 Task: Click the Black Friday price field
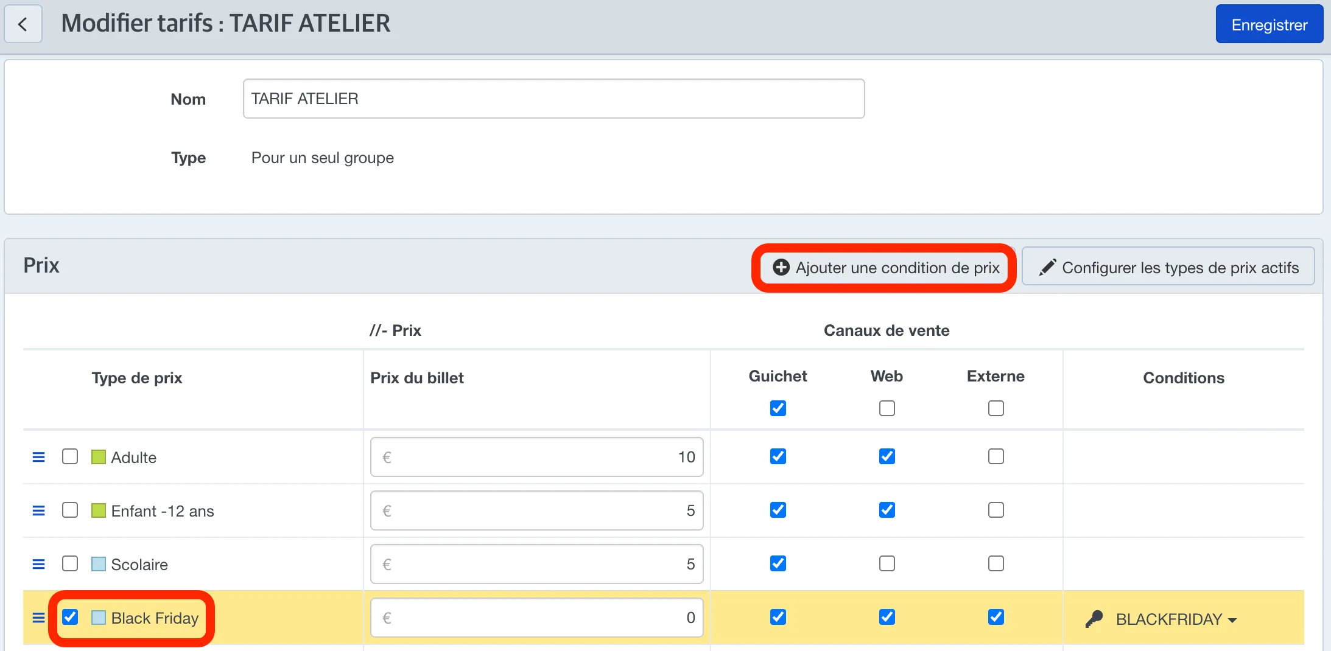(x=536, y=618)
